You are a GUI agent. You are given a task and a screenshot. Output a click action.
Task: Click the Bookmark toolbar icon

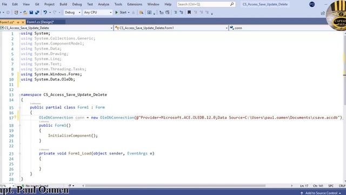[x=189, y=12]
